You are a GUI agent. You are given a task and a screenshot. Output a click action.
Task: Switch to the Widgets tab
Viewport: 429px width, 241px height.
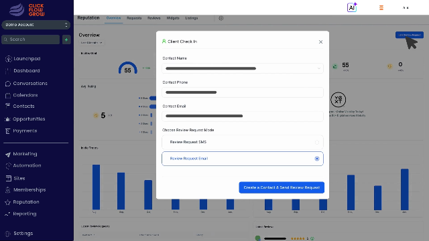click(x=173, y=18)
